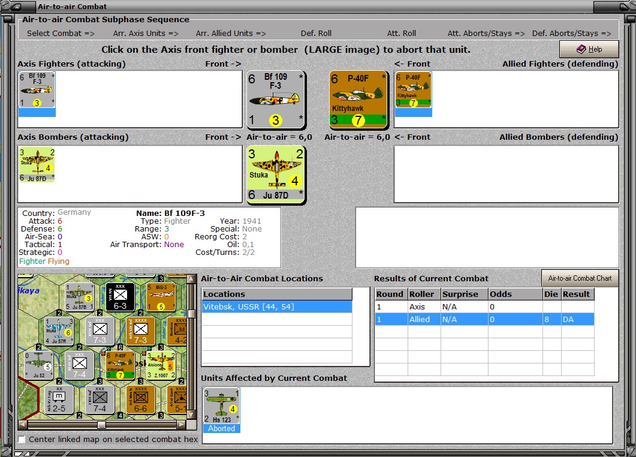Click the map's vertical scrollbar thumb
This screenshot has width=636, height=457.
(x=191, y=314)
